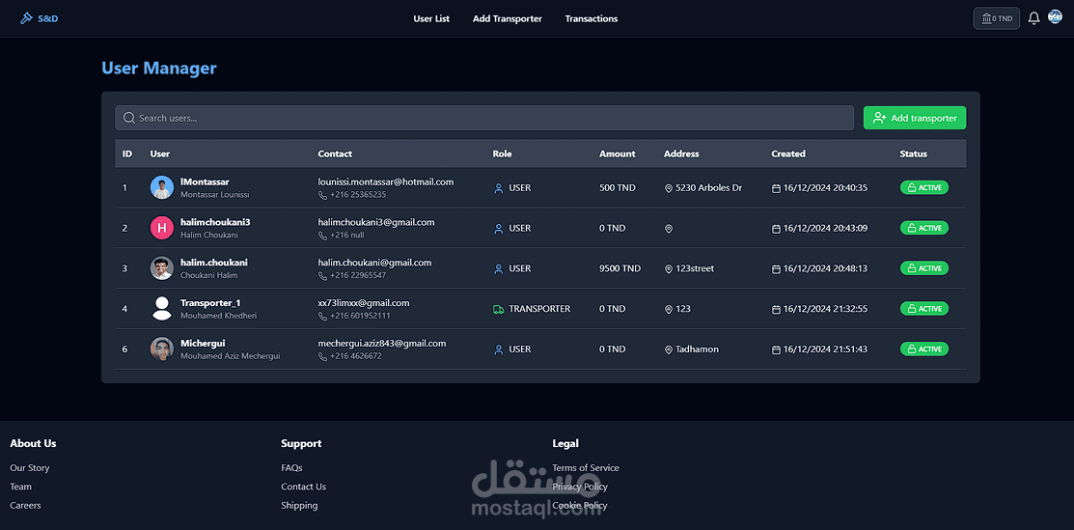Open the Terms of Service link
This screenshot has width=1074, height=530.
click(586, 467)
